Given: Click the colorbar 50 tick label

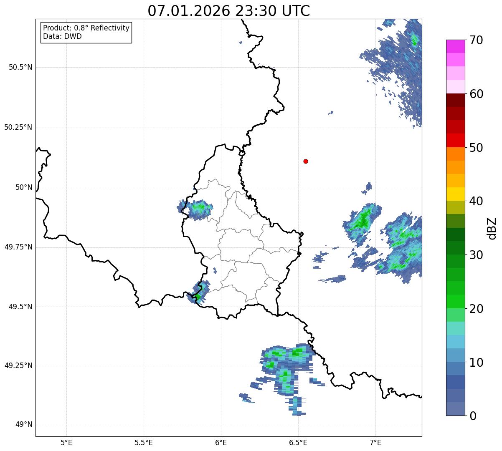Looking at the screenshot, I should pos(476,148).
